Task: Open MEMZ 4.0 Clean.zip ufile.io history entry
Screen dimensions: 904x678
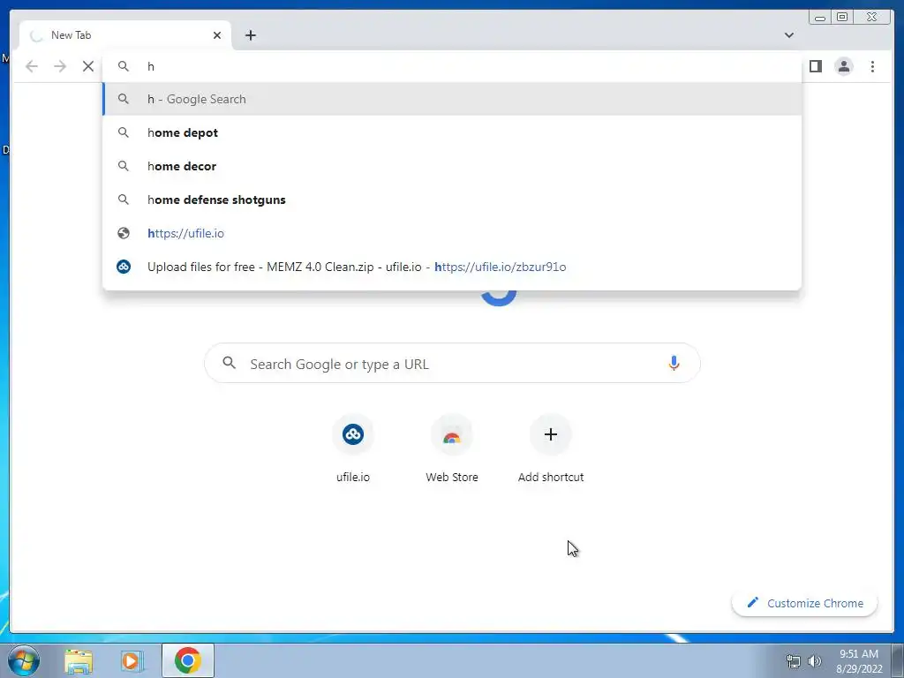Action: click(452, 267)
